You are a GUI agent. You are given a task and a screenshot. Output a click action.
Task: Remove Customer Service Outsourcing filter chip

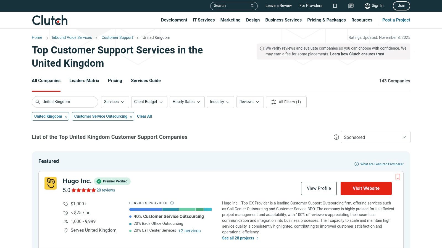[131, 117]
